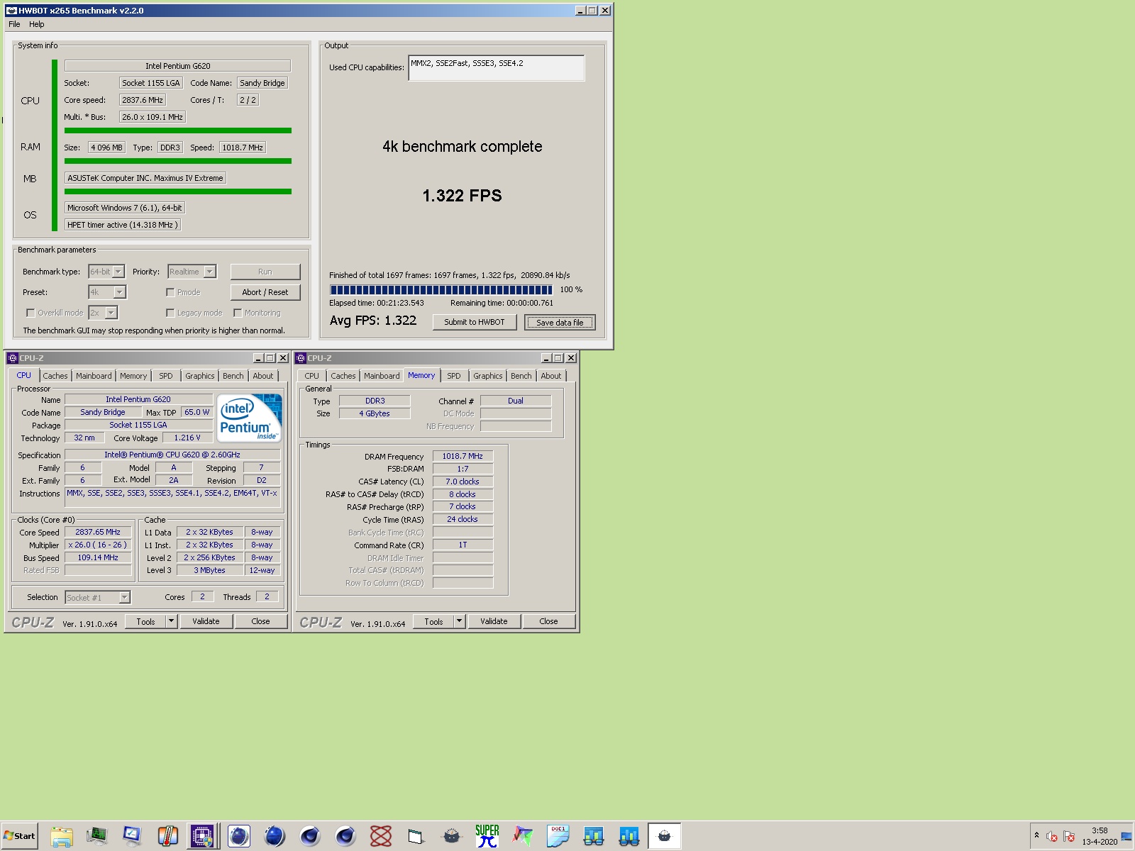1135x851 pixels.
Task: Open Bench tab in CPU-Z Memory window
Action: (521, 376)
